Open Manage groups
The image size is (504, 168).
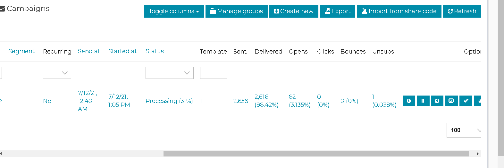tap(236, 11)
